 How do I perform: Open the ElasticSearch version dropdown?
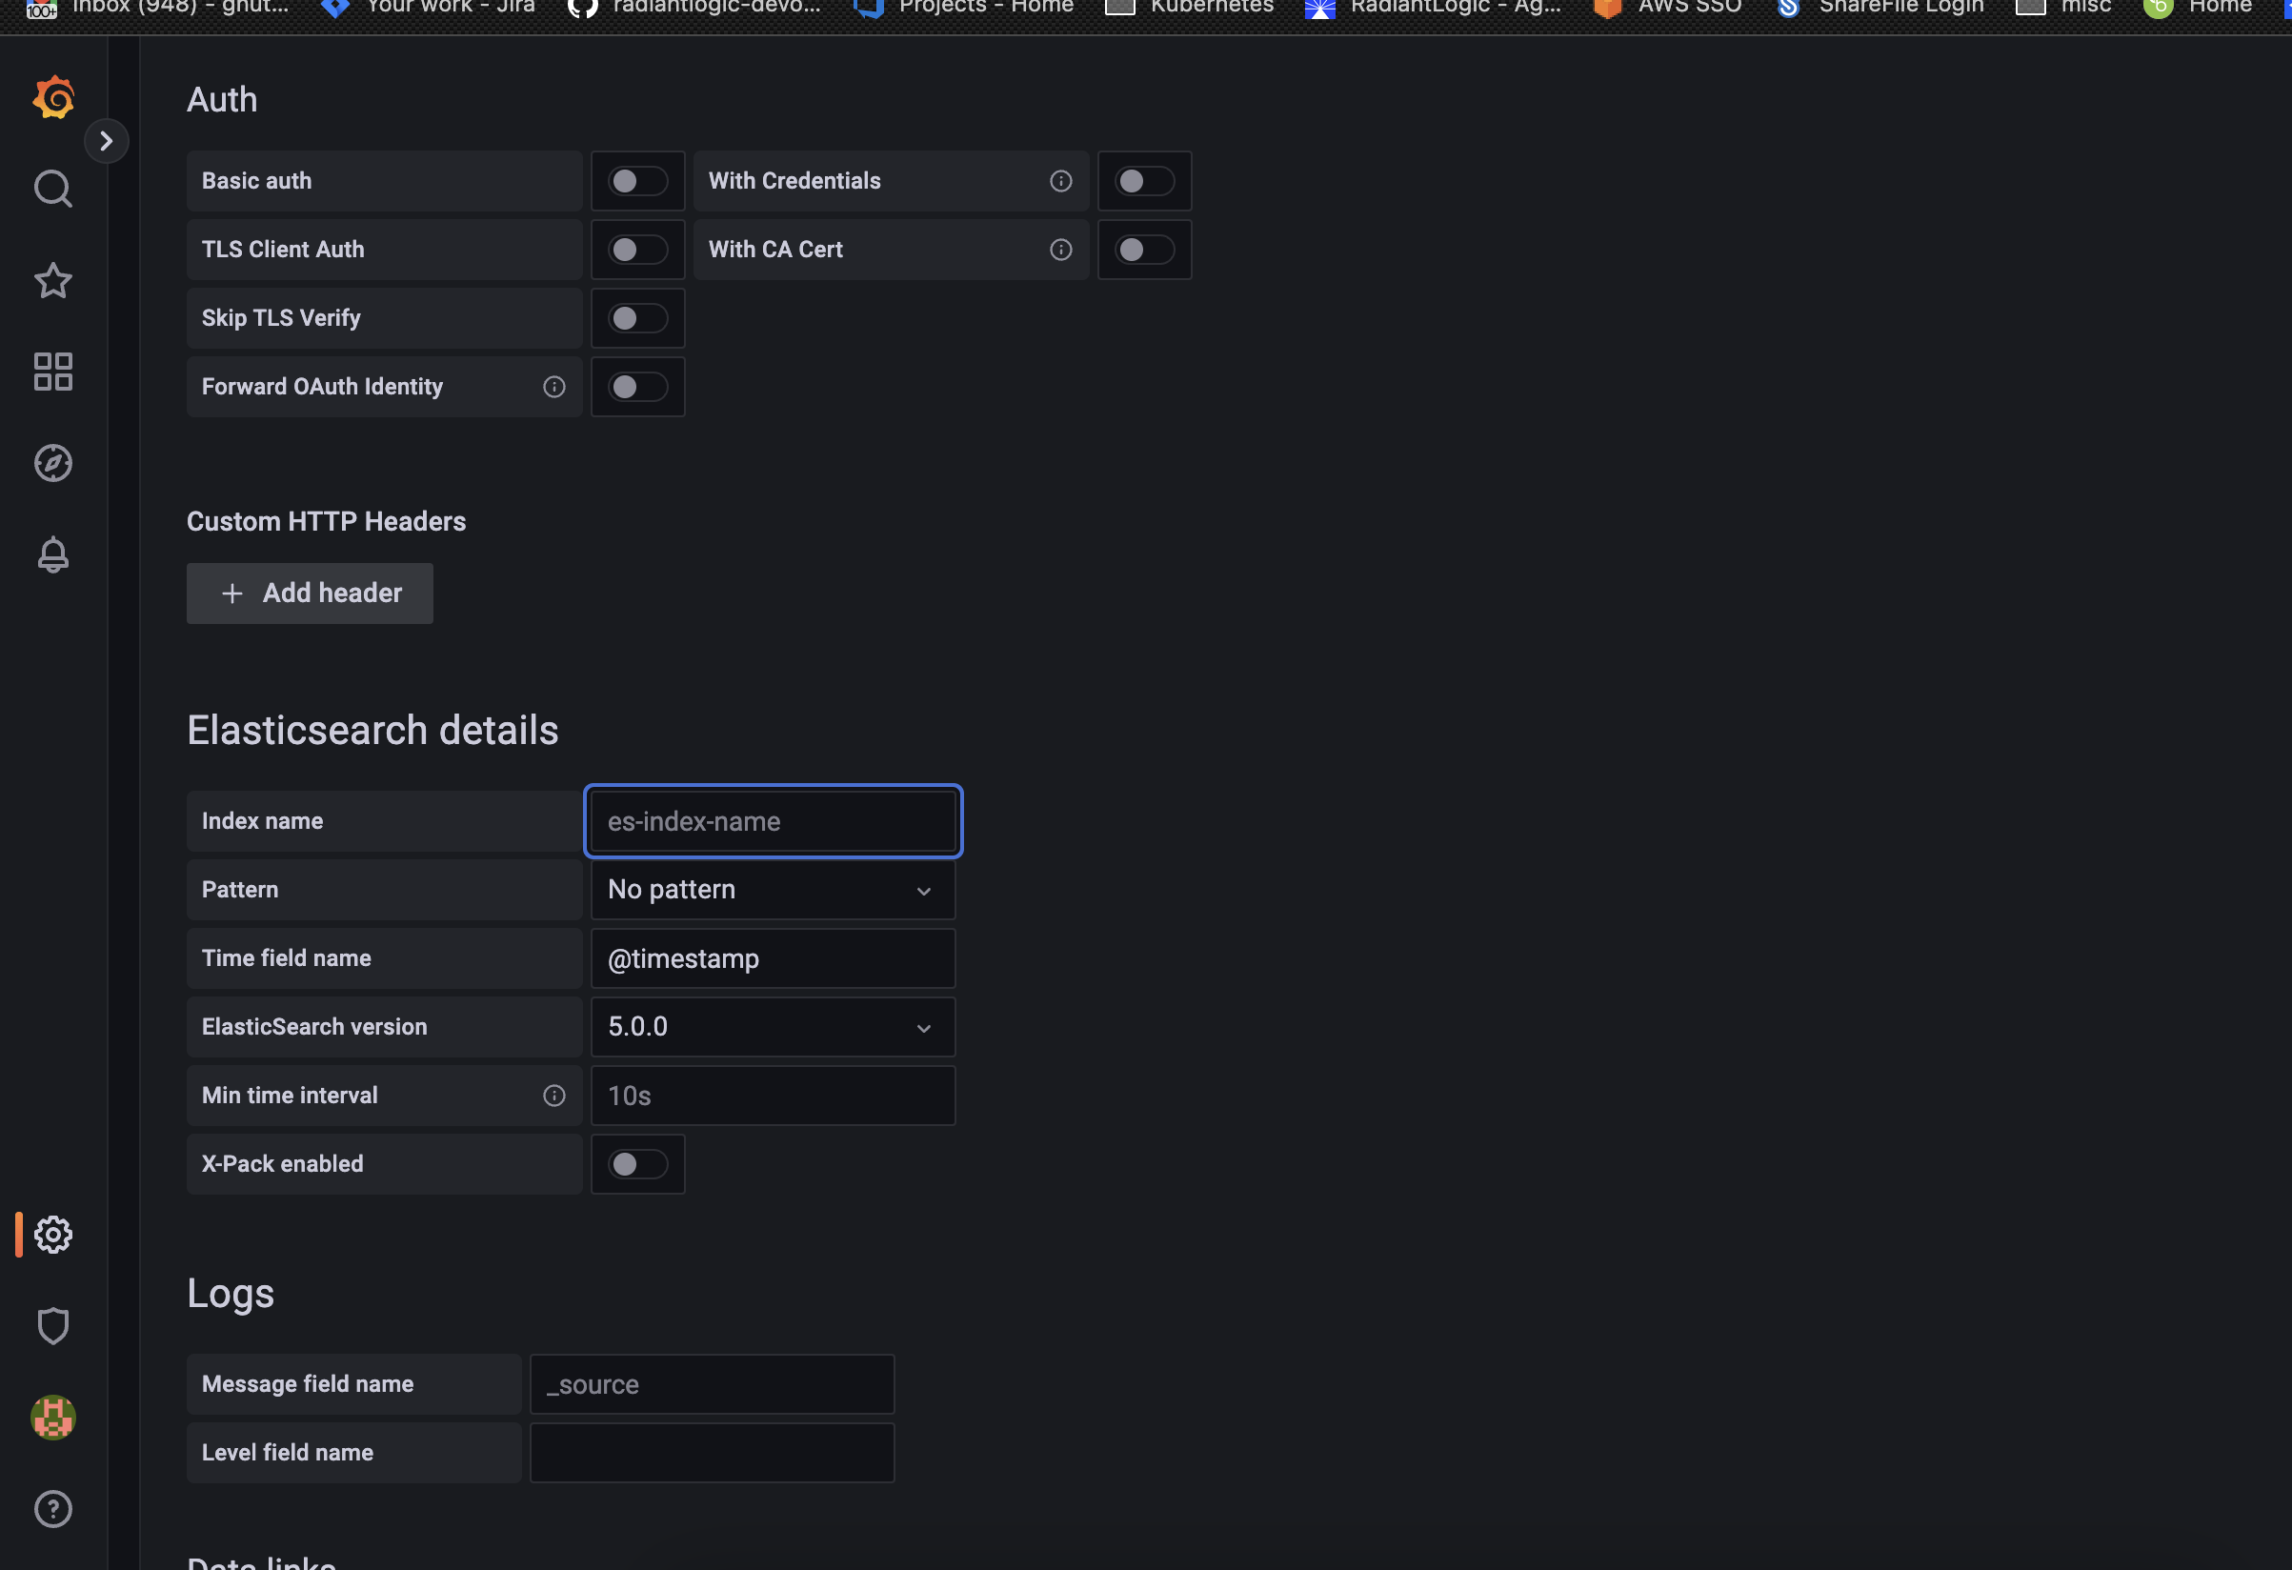pyautogui.click(x=773, y=1026)
